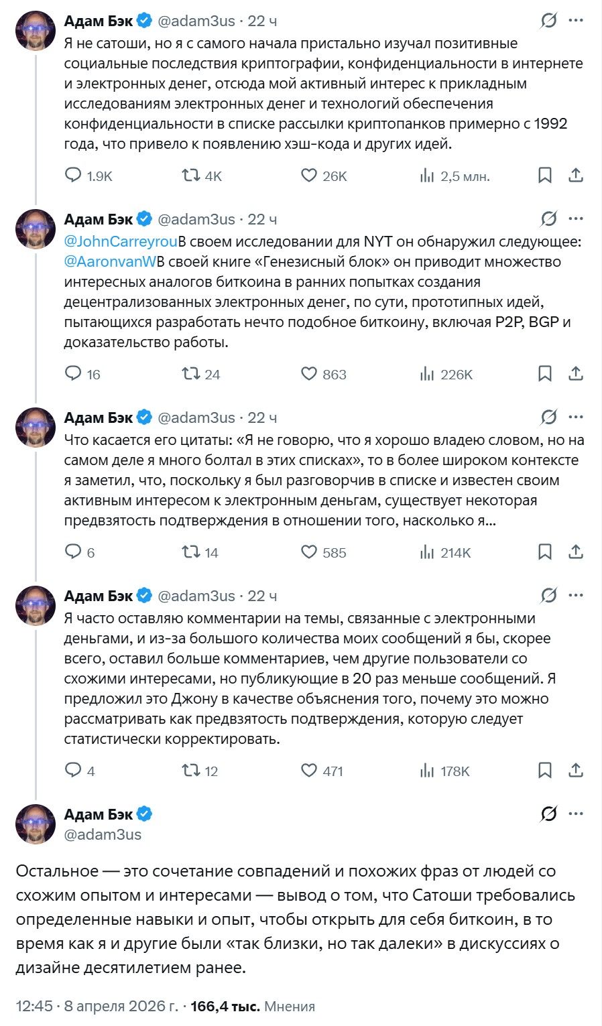Share the tweet with 214K views
Image resolution: width=602 pixels, height=1026 pixels.
point(576,552)
